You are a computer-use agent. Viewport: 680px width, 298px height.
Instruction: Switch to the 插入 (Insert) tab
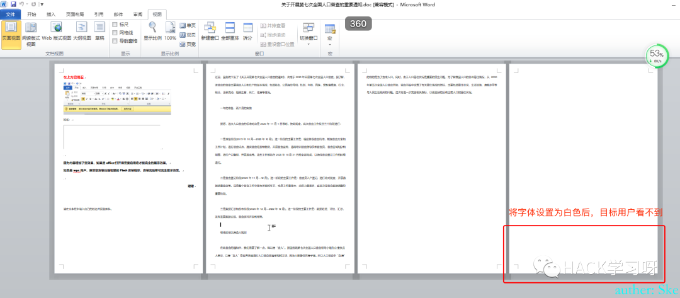click(51, 14)
